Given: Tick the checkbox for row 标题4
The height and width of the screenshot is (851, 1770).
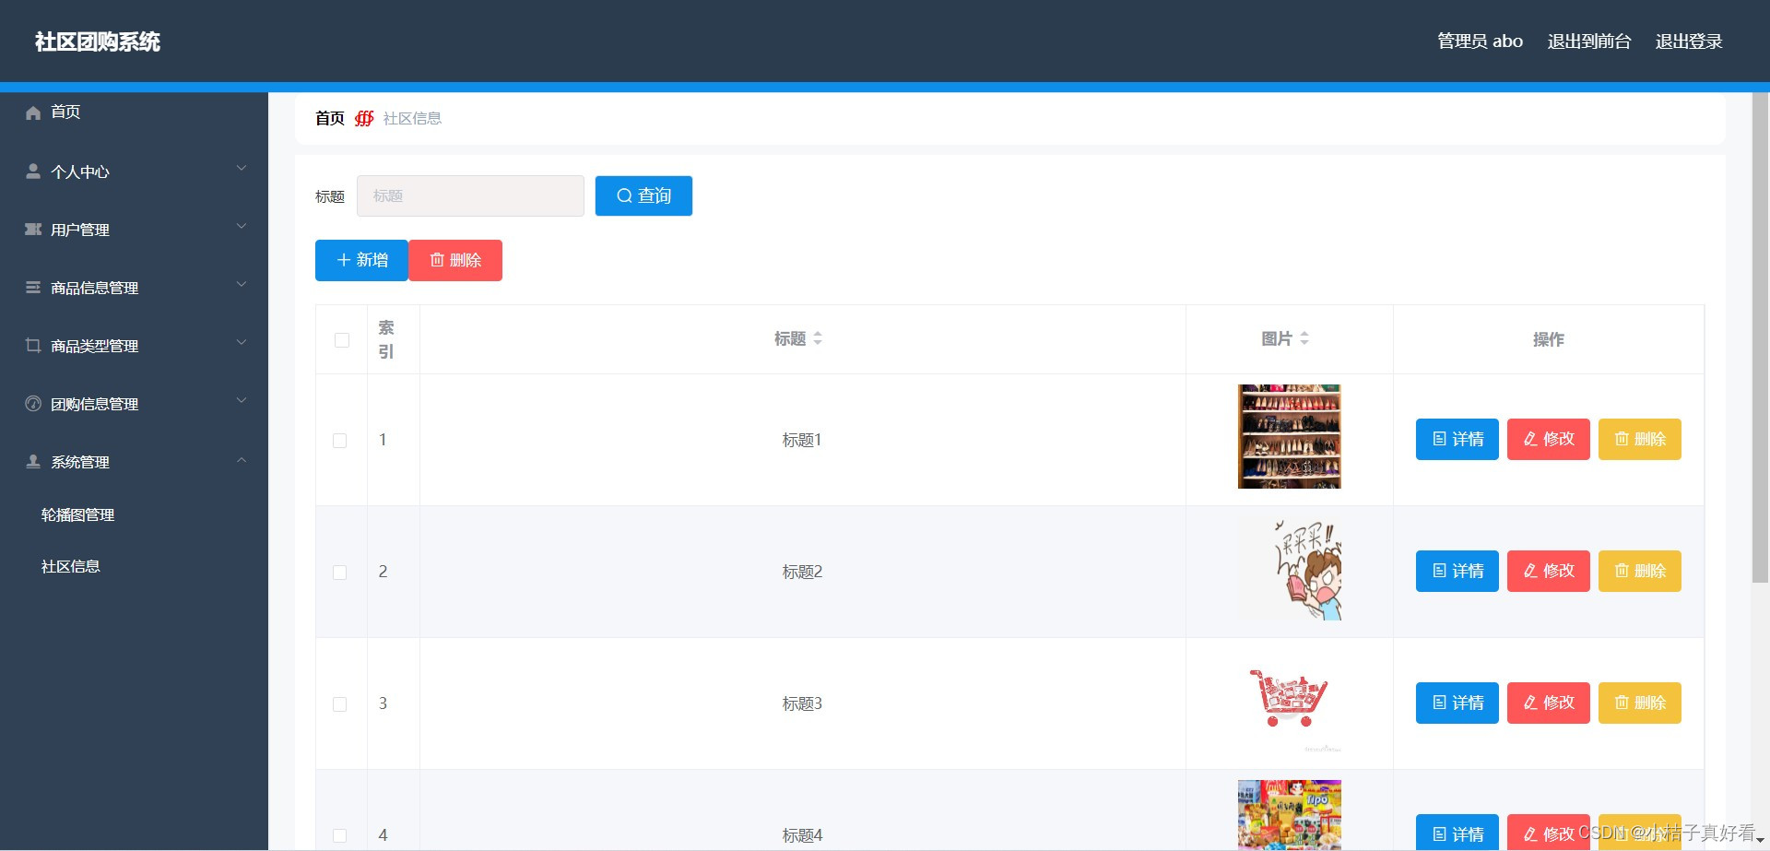Looking at the screenshot, I should point(340,835).
